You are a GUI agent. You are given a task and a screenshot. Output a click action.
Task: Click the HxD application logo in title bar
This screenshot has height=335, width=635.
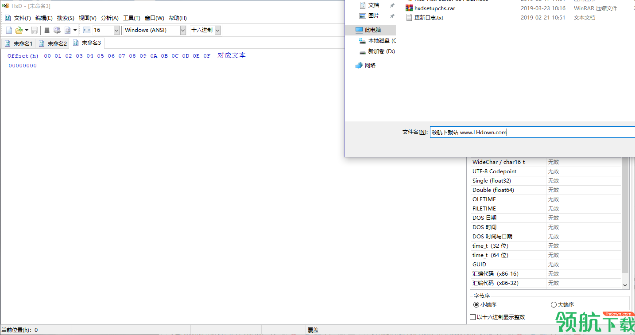[6, 6]
